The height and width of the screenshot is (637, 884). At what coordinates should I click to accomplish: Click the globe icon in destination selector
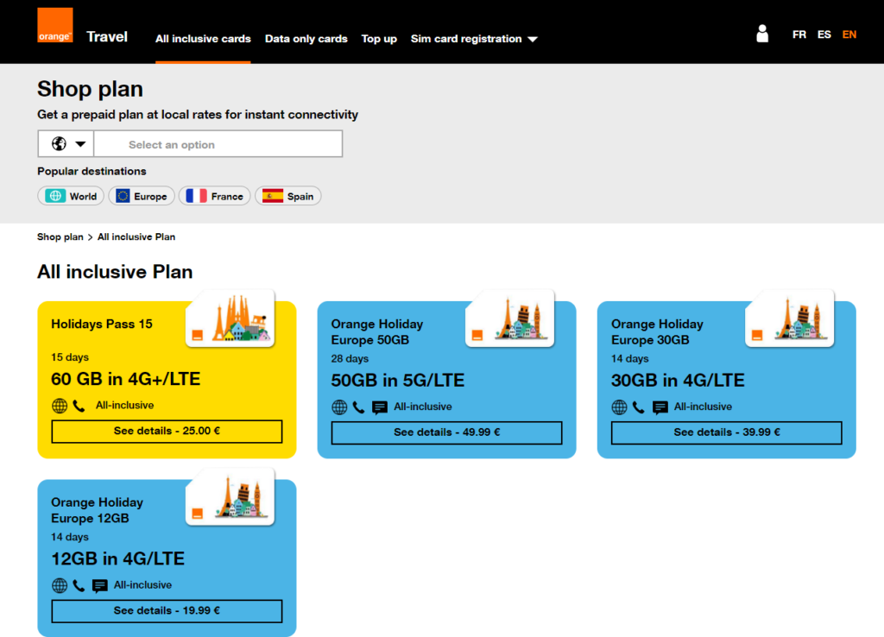(x=59, y=144)
